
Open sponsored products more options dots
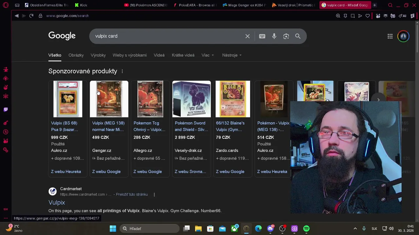tap(122, 71)
